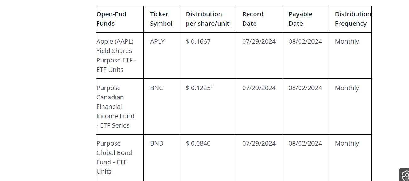The image size is (409, 181).
Task: Click the APLY record date 07/29/2024
Action: [x=259, y=41]
